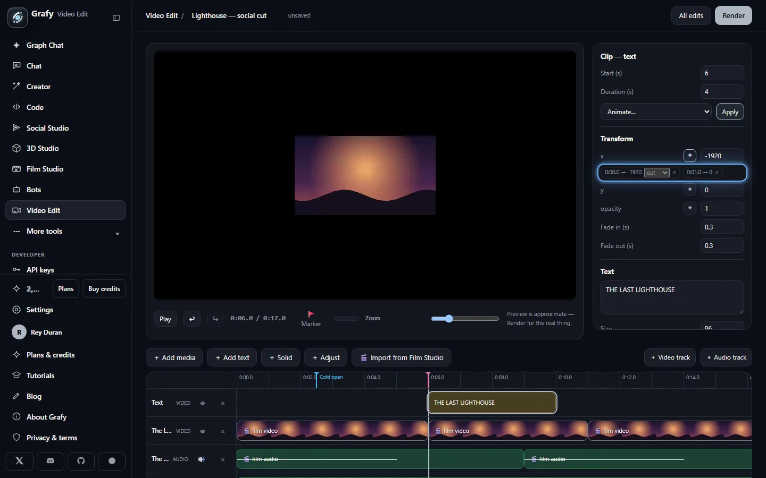
Task: Click the Grafy logo icon
Action: pyautogui.click(x=18, y=17)
